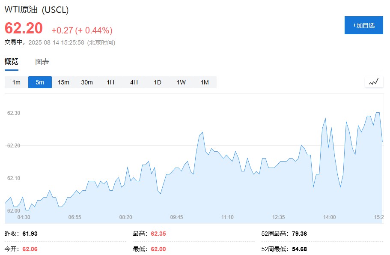This screenshot has height=255, width=390.
Task: Click the current price 62.20
Action: click(24, 28)
